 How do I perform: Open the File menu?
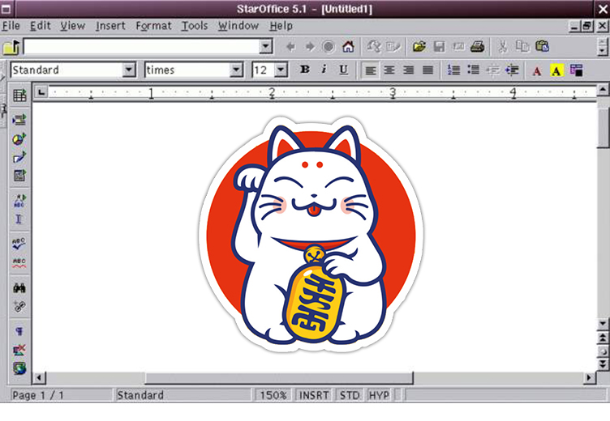point(11,26)
